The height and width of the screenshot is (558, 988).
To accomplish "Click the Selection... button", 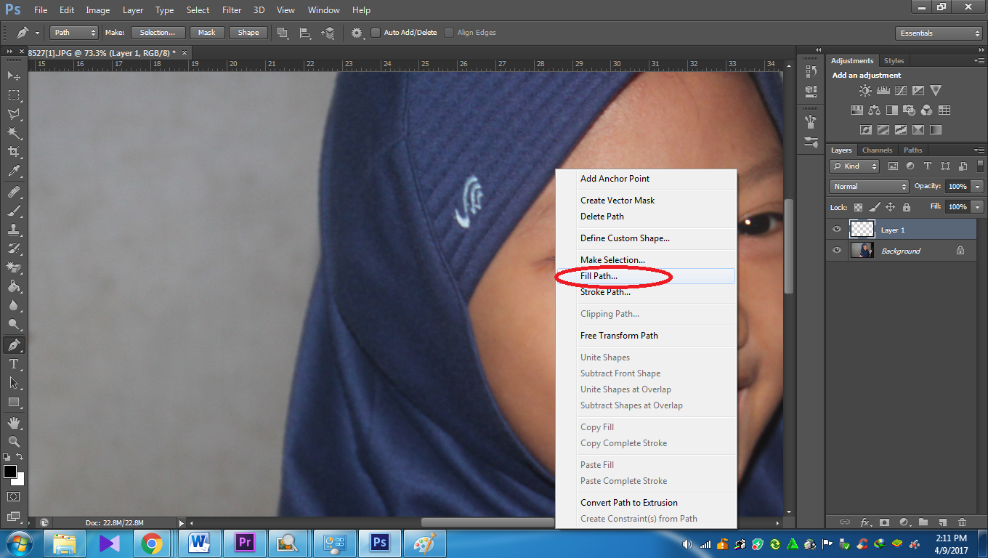I will tap(158, 32).
